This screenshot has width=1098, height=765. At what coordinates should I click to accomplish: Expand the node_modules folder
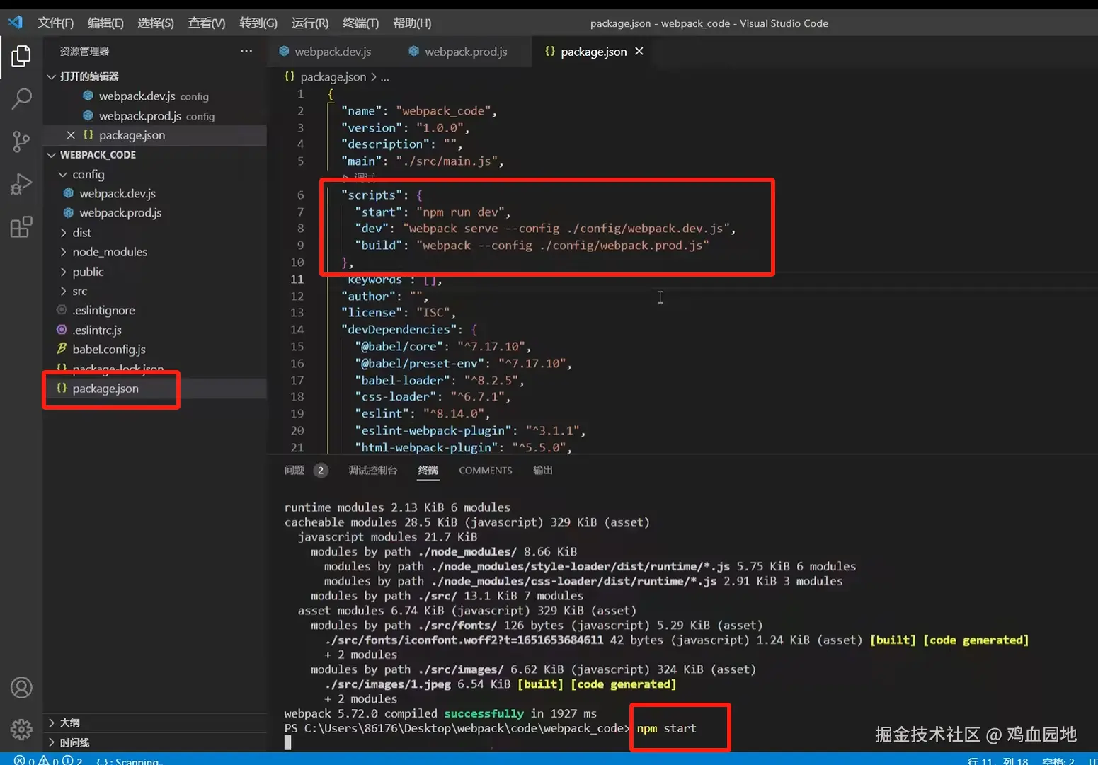(155, 252)
